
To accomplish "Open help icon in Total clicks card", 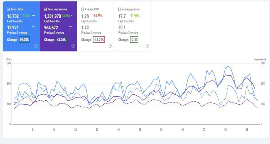I will click(36, 46).
